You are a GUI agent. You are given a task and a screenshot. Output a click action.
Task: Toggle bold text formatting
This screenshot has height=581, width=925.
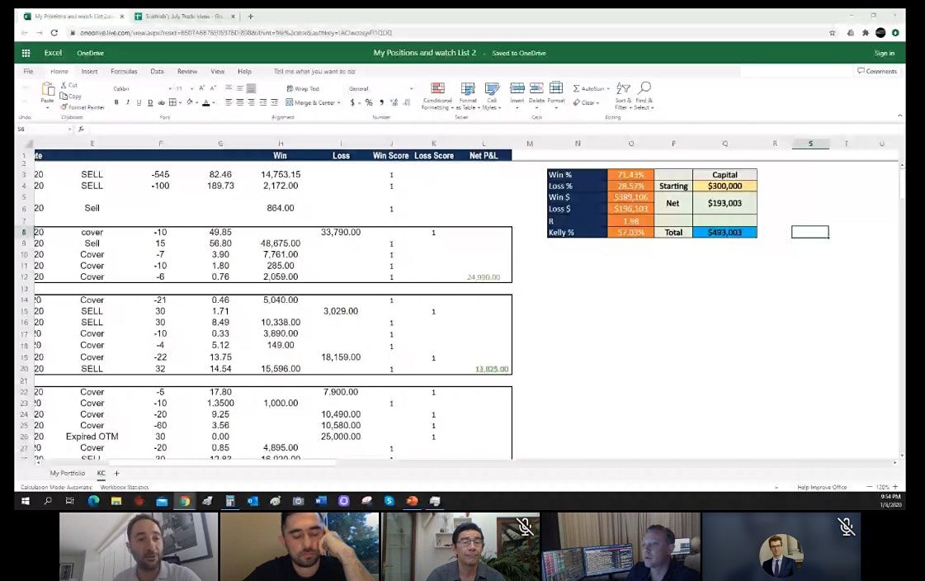point(116,103)
